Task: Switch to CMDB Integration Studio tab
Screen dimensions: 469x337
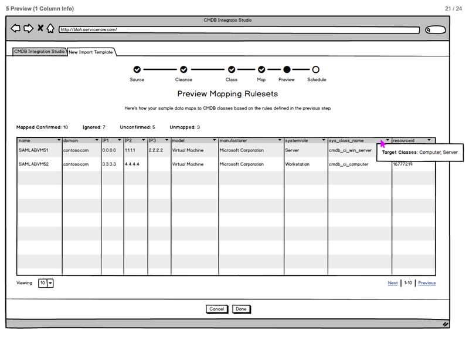Action: click(x=39, y=52)
